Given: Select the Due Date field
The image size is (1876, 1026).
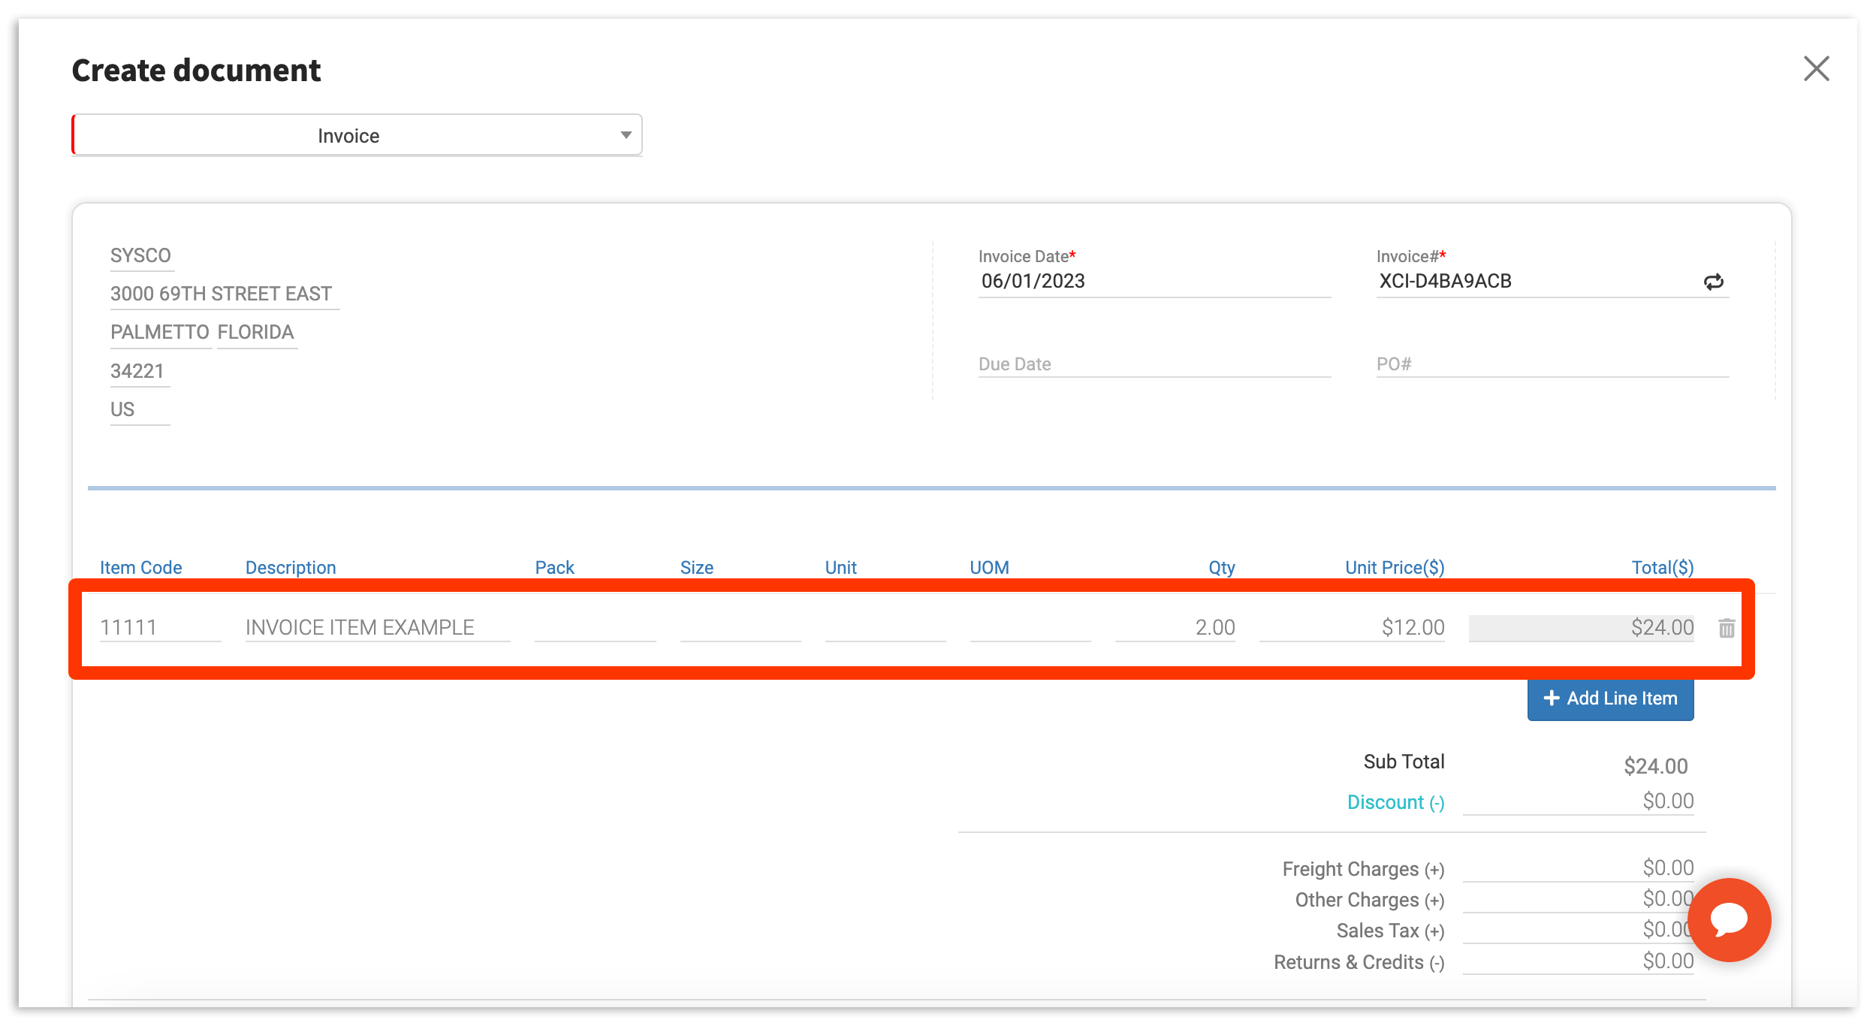Looking at the screenshot, I should (x=1153, y=364).
